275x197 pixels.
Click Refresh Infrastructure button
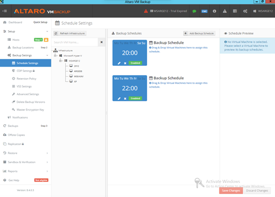click(x=70, y=33)
